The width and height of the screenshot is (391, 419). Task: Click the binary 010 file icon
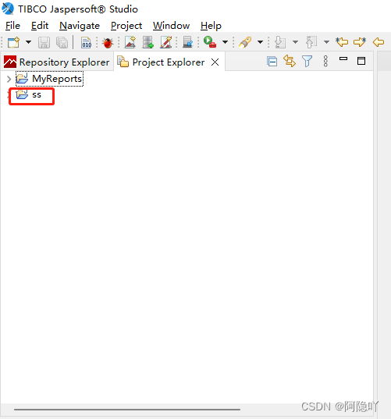(x=87, y=42)
